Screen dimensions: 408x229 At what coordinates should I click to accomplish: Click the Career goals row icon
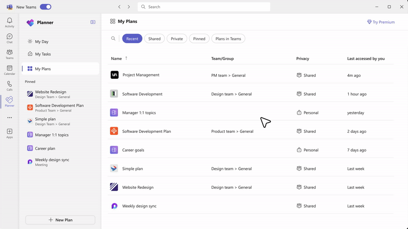(114, 150)
